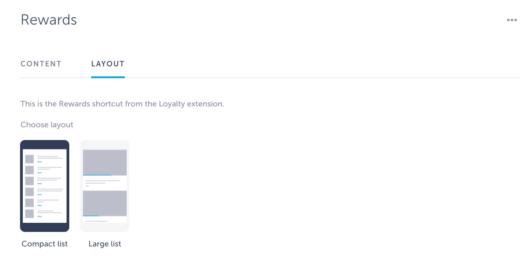Switch to the CONTENT tab
The width and height of the screenshot is (526, 271).
(x=41, y=64)
